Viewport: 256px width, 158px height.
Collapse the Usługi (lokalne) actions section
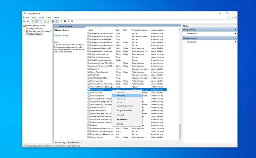point(235,30)
